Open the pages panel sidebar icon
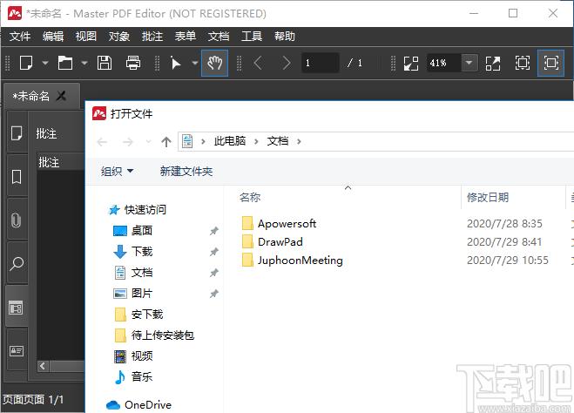The height and width of the screenshot is (413, 574). tap(17, 133)
